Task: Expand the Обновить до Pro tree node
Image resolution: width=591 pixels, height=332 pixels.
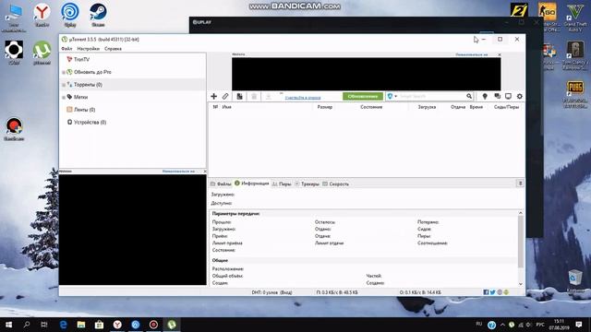Action: [64, 72]
